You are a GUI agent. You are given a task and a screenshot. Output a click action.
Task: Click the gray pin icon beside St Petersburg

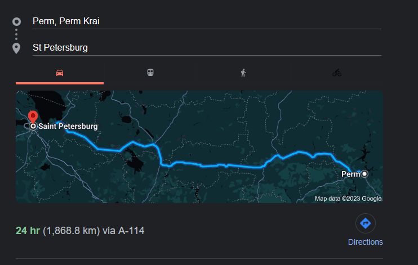click(x=17, y=48)
